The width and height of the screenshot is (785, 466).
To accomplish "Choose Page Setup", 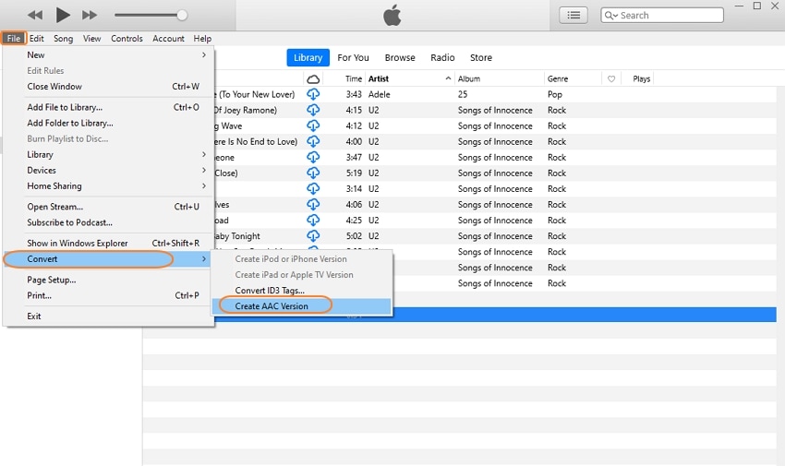I will coord(109,280).
